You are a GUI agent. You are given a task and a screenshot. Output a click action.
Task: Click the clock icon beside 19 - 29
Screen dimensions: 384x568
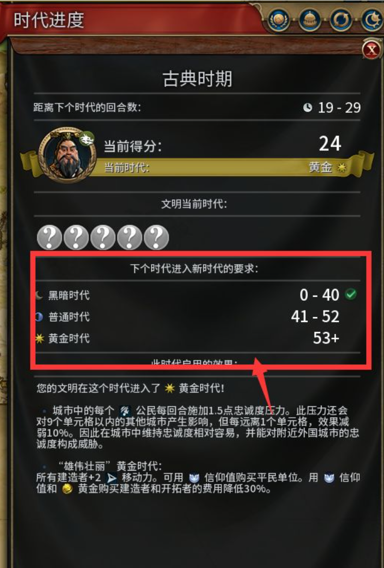[308, 107]
